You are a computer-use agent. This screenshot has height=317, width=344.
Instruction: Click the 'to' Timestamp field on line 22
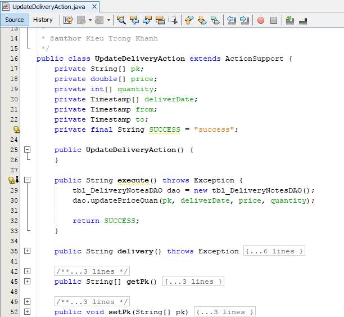click(x=140, y=119)
